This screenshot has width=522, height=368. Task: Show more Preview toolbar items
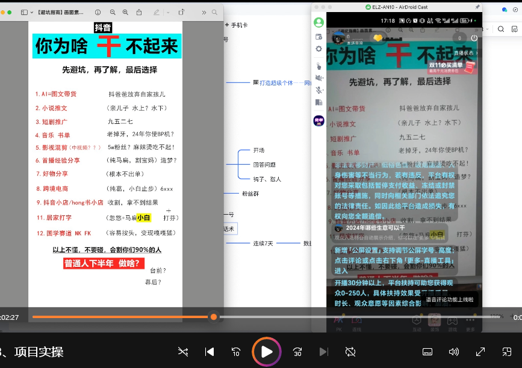point(204,12)
